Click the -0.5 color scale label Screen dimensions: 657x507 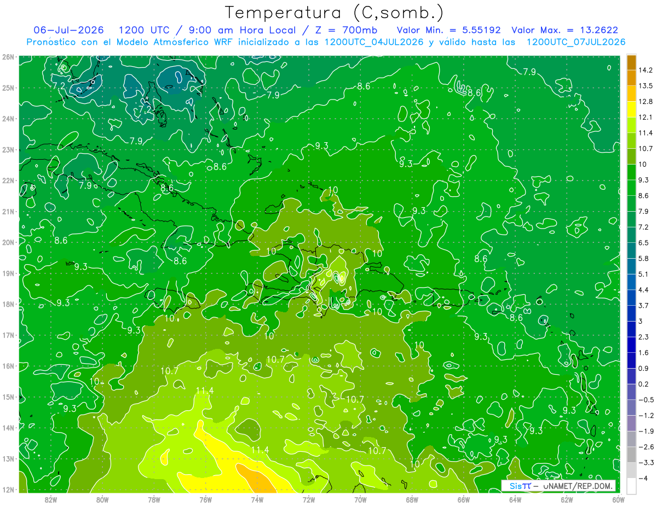[646, 400]
